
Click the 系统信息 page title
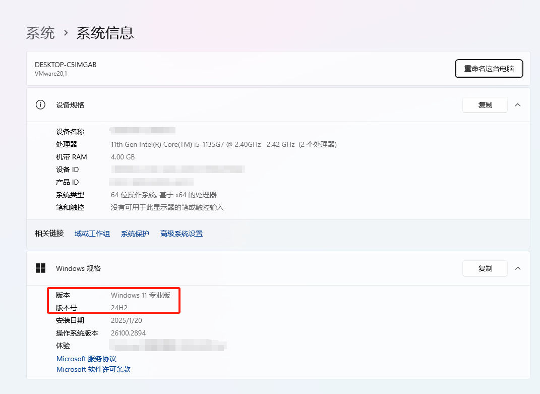click(x=105, y=33)
